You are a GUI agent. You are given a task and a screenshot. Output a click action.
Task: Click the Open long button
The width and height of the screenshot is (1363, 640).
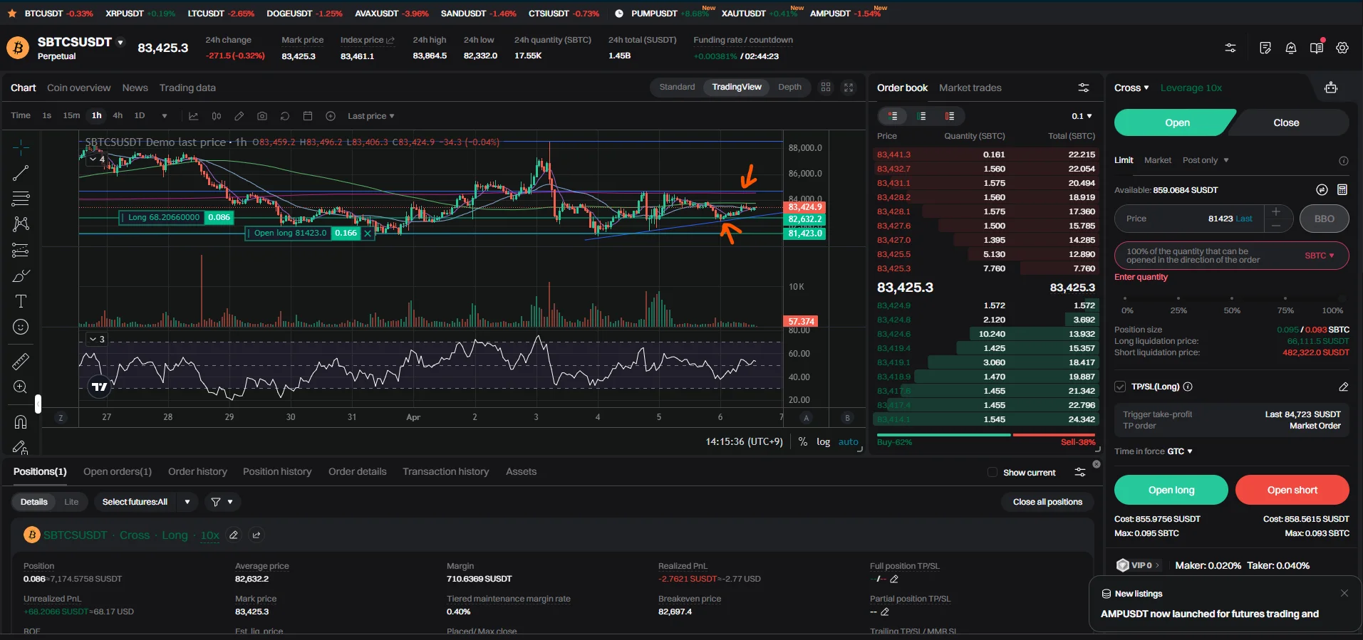[1171, 490]
